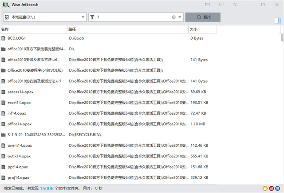Expand the search keyword history dropdown arrow

[x=180, y=17]
